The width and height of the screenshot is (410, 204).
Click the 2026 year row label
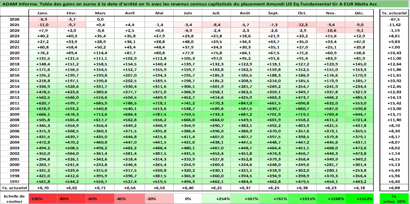point(14,19)
